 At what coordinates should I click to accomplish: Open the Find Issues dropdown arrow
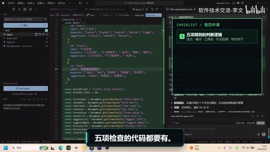46,89
